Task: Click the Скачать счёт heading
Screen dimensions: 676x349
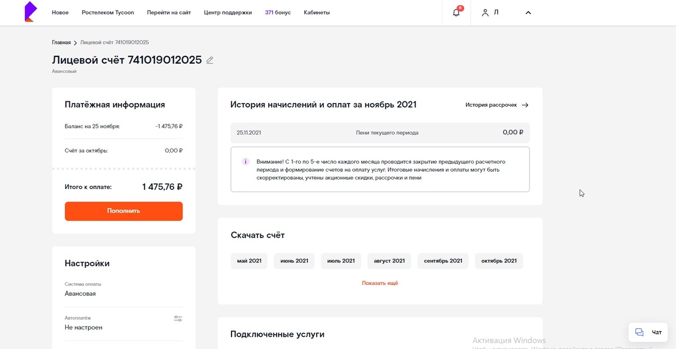Action: [257, 235]
